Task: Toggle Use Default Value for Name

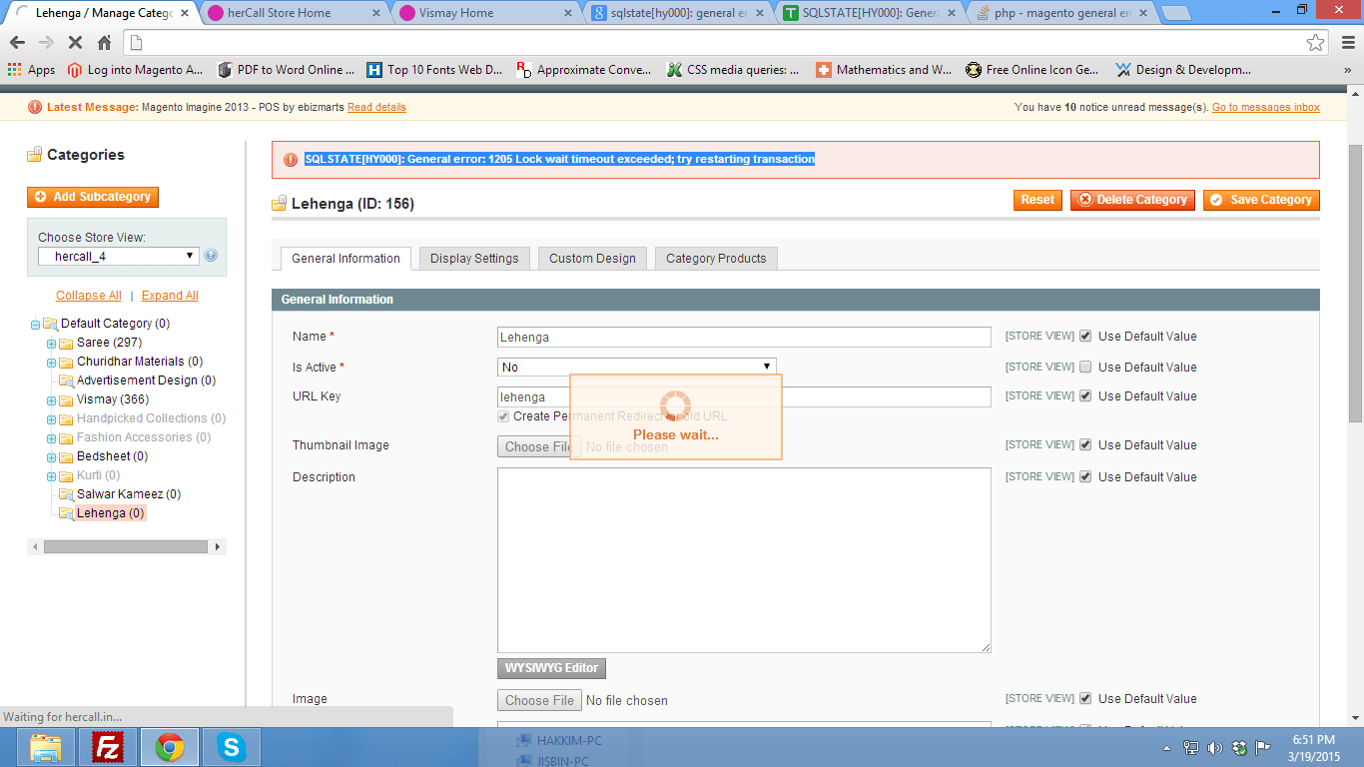Action: 1085,337
